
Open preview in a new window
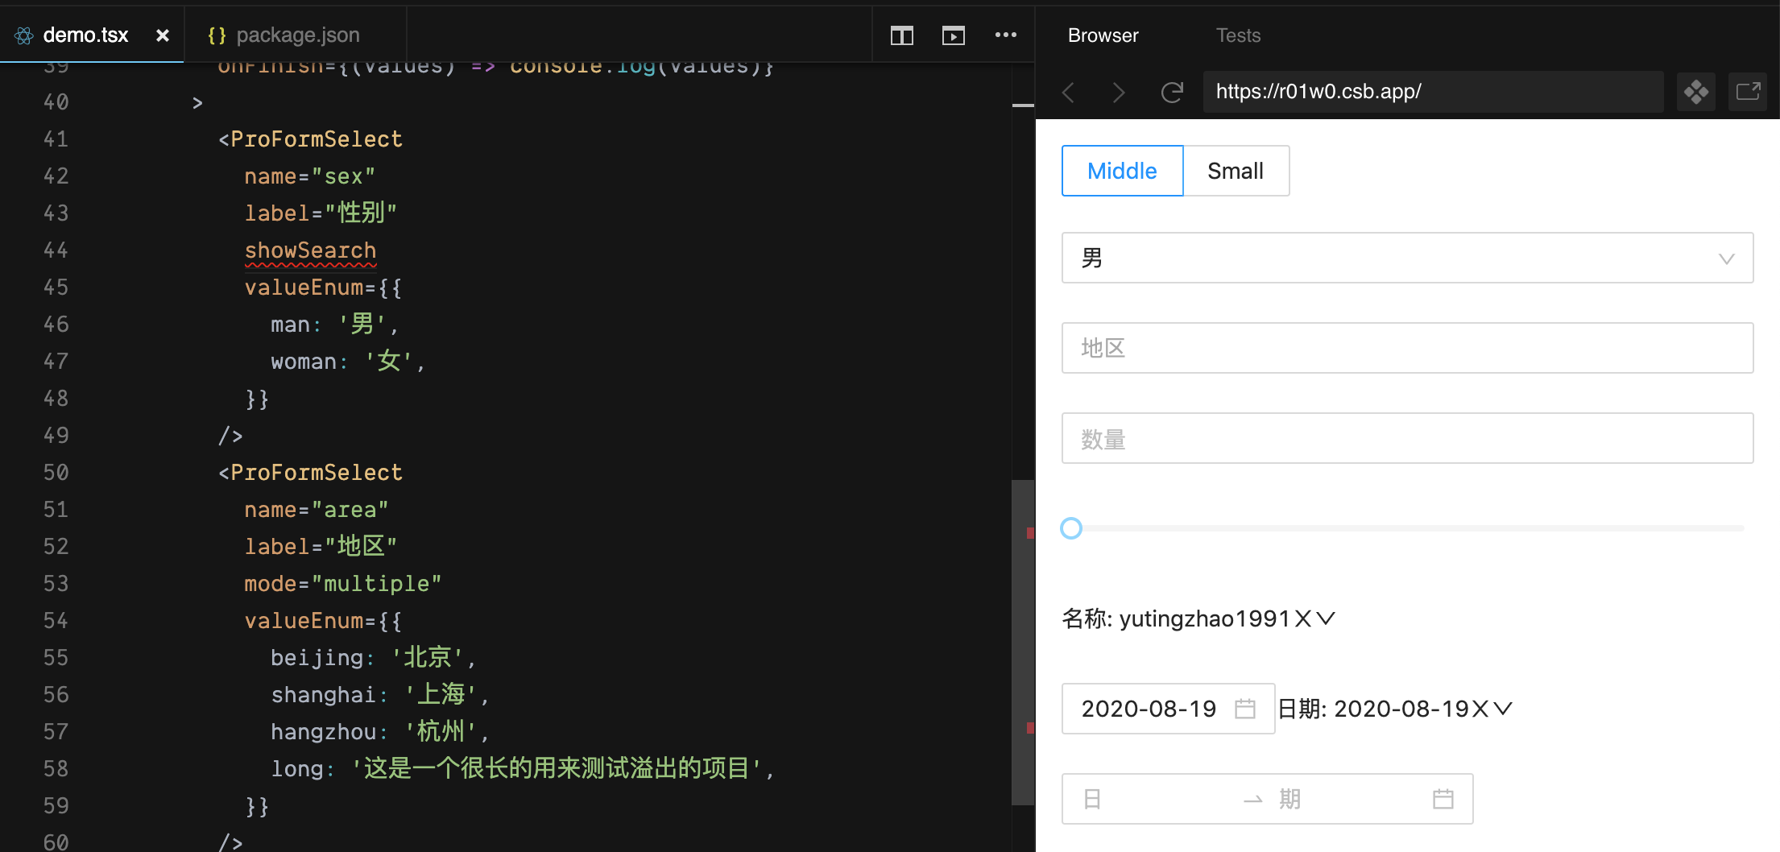pyautogui.click(x=1748, y=92)
